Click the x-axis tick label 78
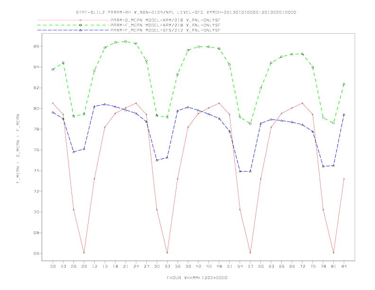This screenshot has height=290, width=375. 323,266
